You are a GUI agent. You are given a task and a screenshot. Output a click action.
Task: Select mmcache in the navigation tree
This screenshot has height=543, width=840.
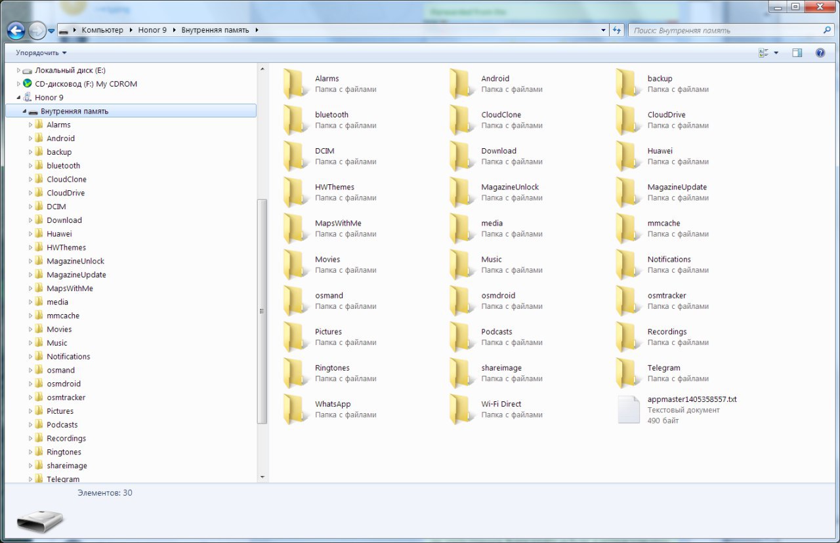coord(63,315)
